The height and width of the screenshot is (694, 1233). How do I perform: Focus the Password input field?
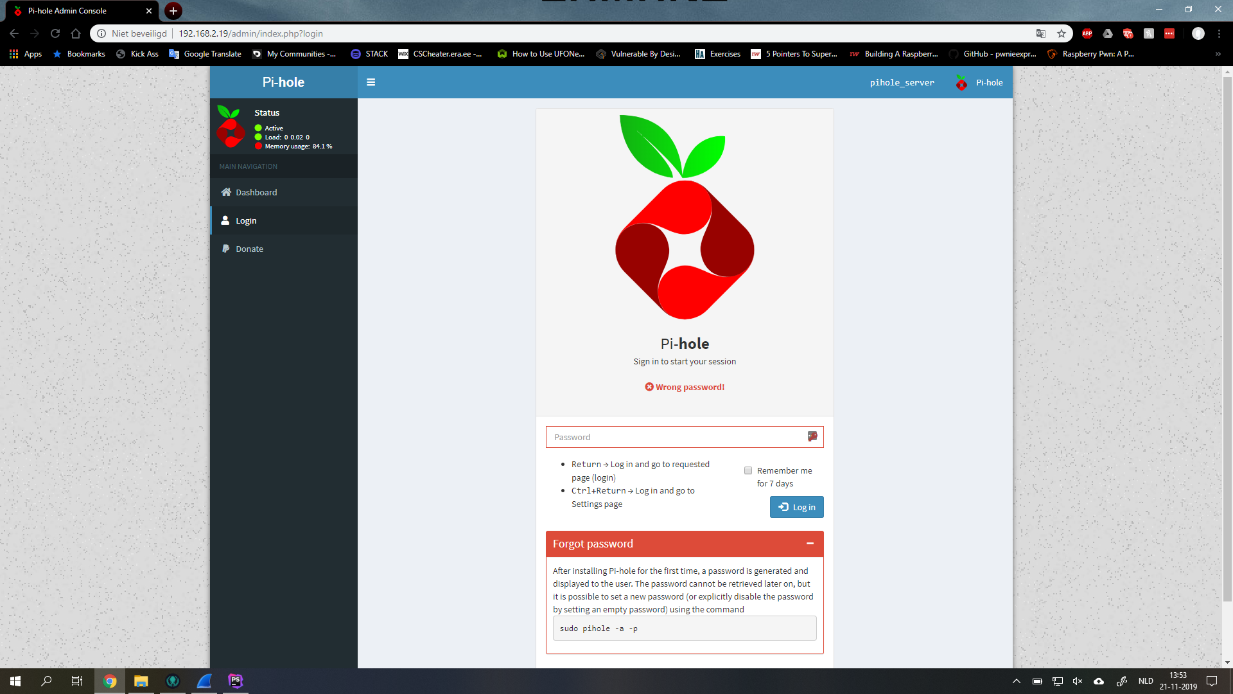point(674,437)
